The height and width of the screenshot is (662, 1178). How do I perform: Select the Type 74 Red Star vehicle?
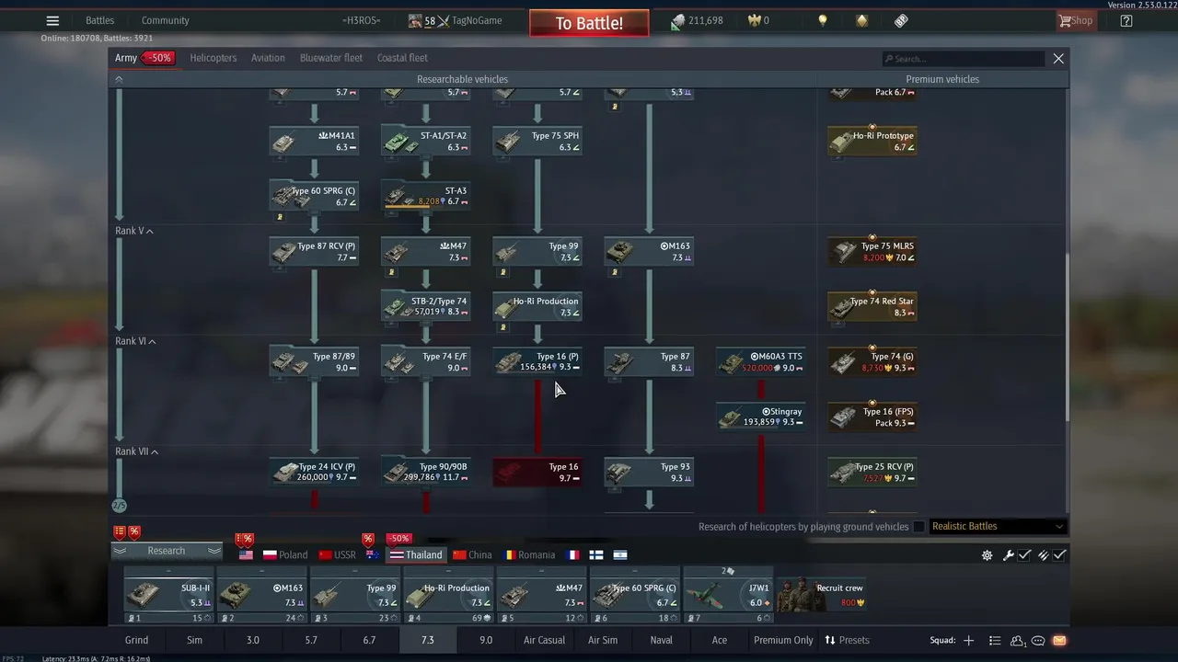click(872, 306)
